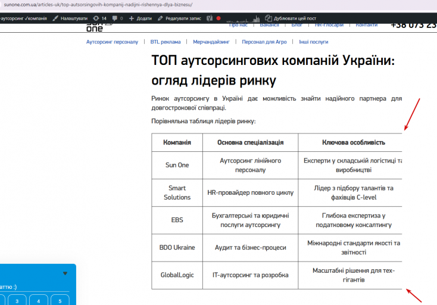Open Налаштувати in the admin bar
Screen dimensions: 437x305
[x=70, y=18]
